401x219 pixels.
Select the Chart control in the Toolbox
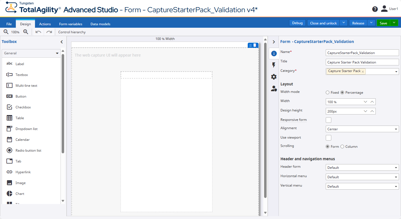20,193
